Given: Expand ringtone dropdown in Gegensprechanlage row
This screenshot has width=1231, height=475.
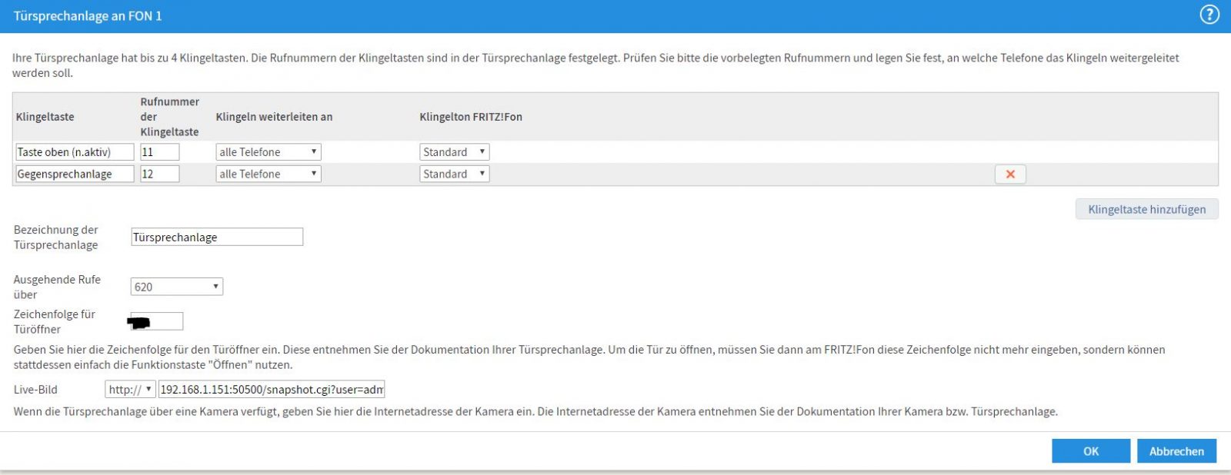Looking at the screenshot, I should 454,174.
